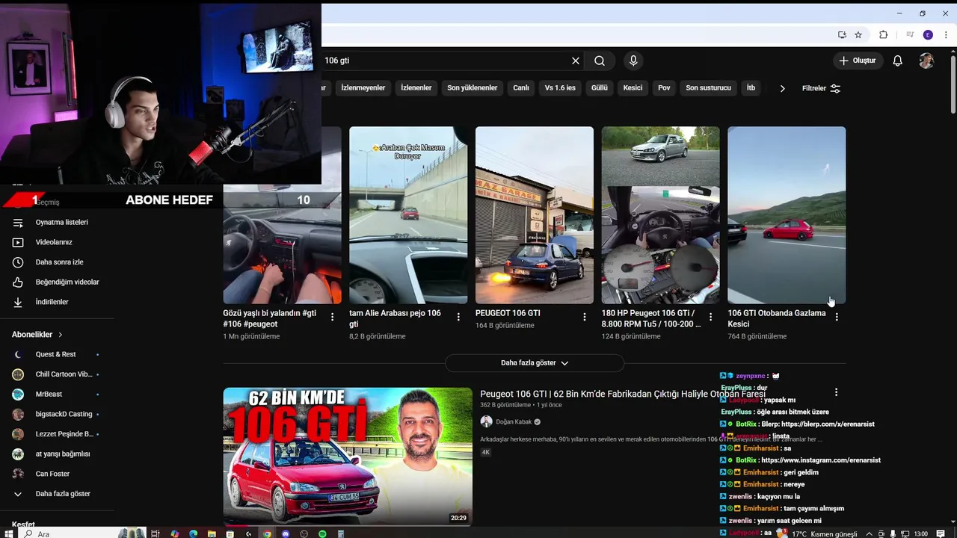
Task: Select the İtb filter chip
Action: click(751, 87)
